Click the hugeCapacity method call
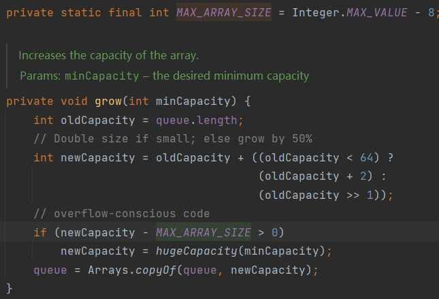Image resolution: width=439 pixels, height=299 pixels. [197, 251]
